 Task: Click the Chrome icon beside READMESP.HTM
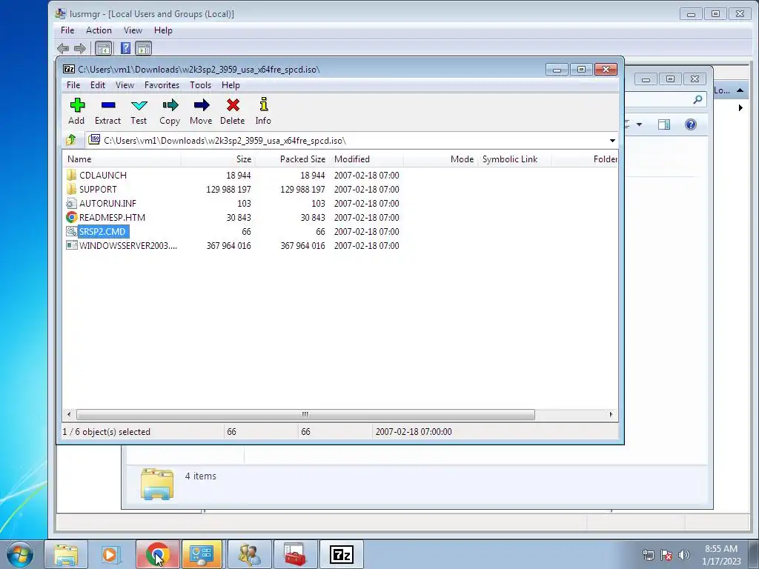click(72, 217)
